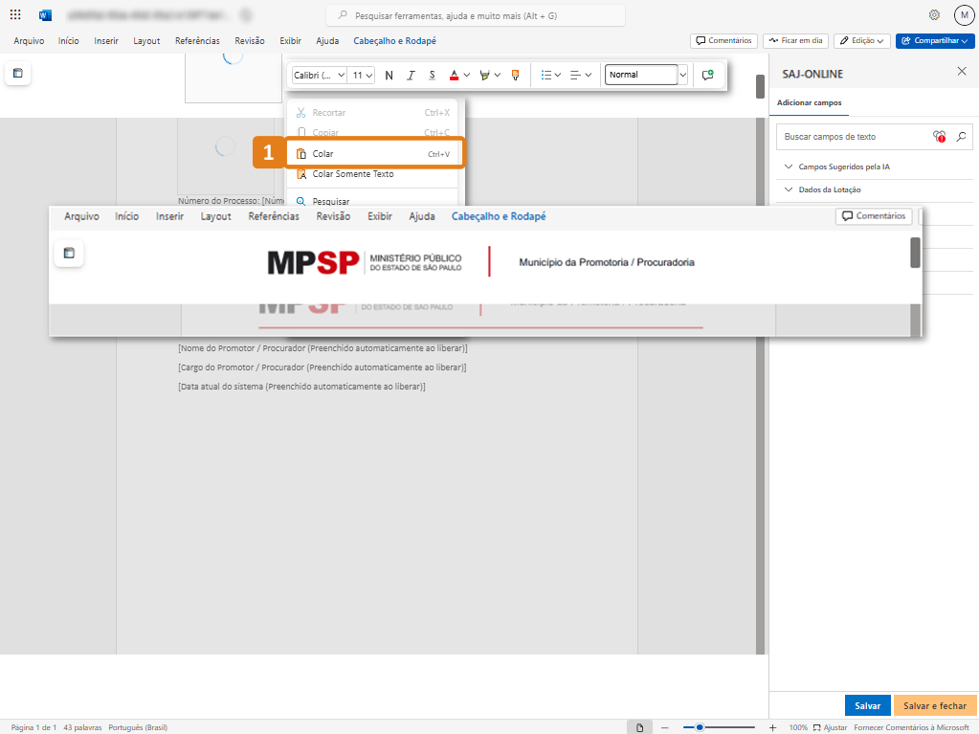The image size is (979, 734).
Task: Click the page view icon in status bar
Action: tap(640, 727)
